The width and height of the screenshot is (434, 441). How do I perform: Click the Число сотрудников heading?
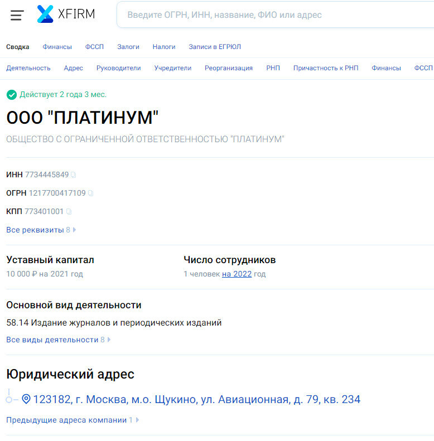tap(230, 260)
